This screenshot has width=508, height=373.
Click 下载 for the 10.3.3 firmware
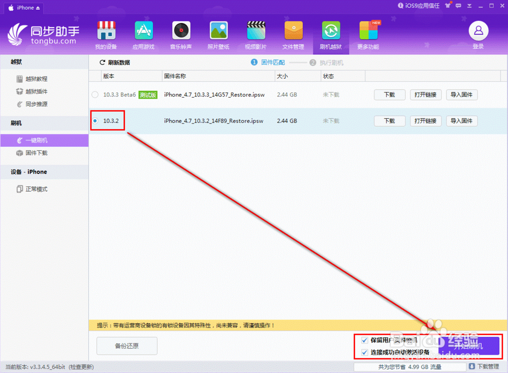click(390, 95)
